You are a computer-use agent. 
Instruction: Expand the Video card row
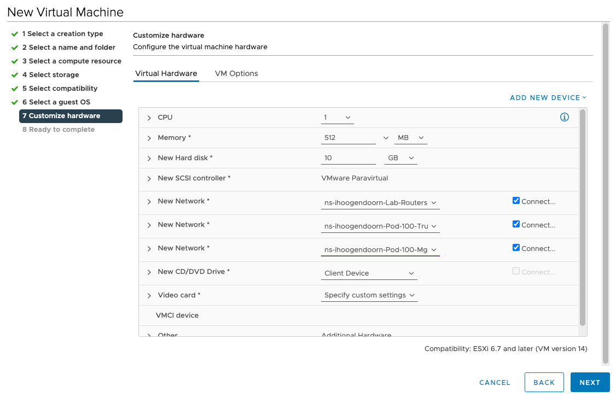[x=149, y=296]
